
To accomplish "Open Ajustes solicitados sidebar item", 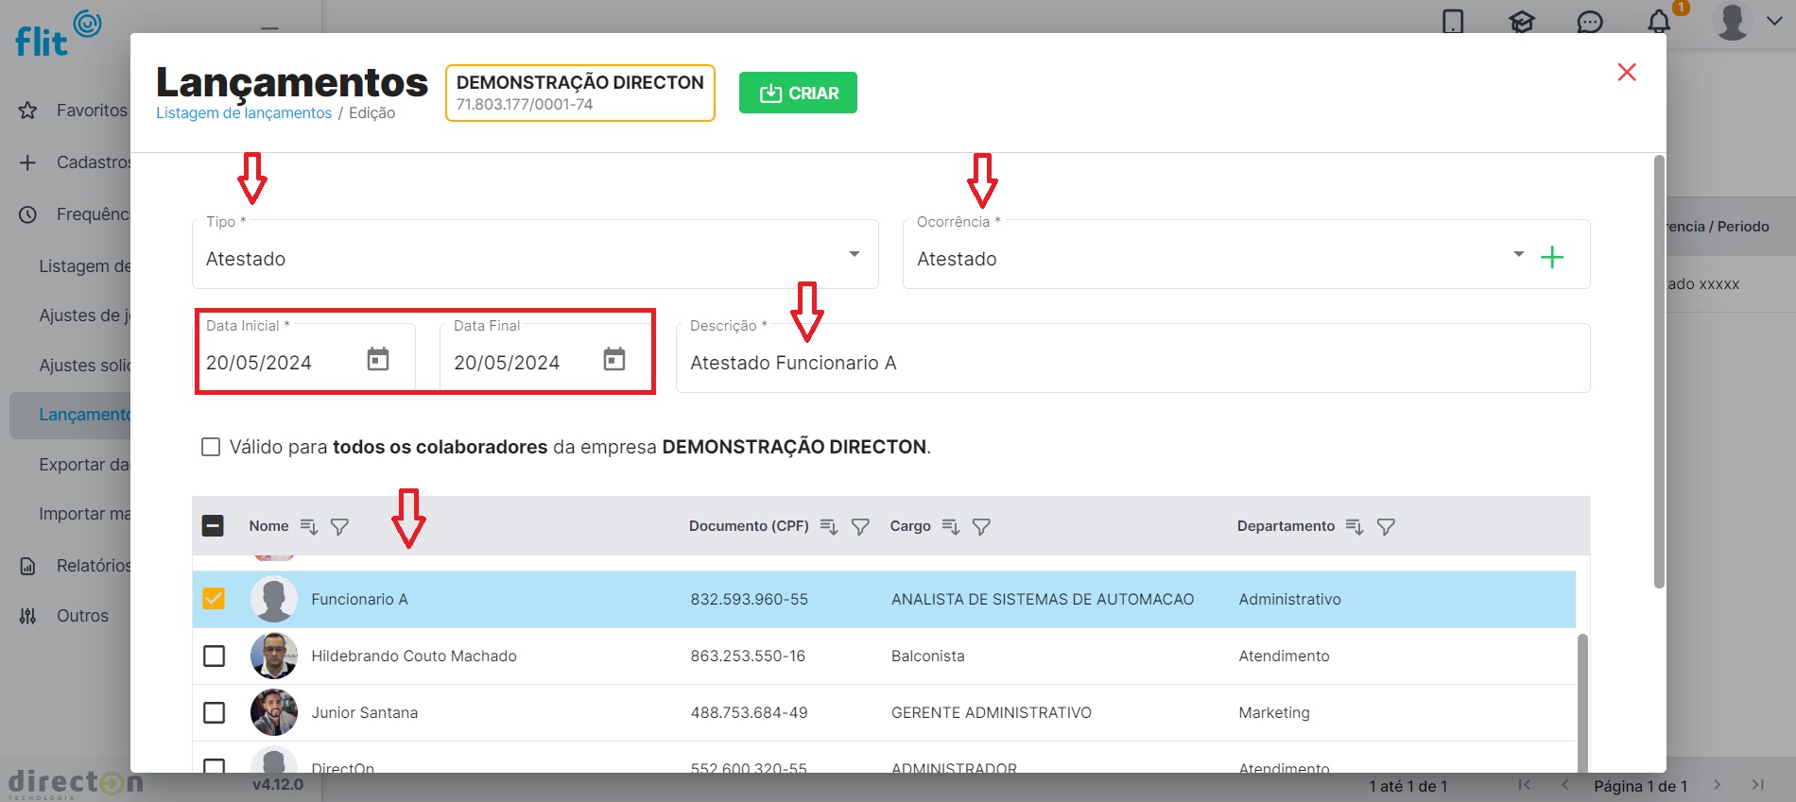I will pyautogui.click(x=84, y=366).
